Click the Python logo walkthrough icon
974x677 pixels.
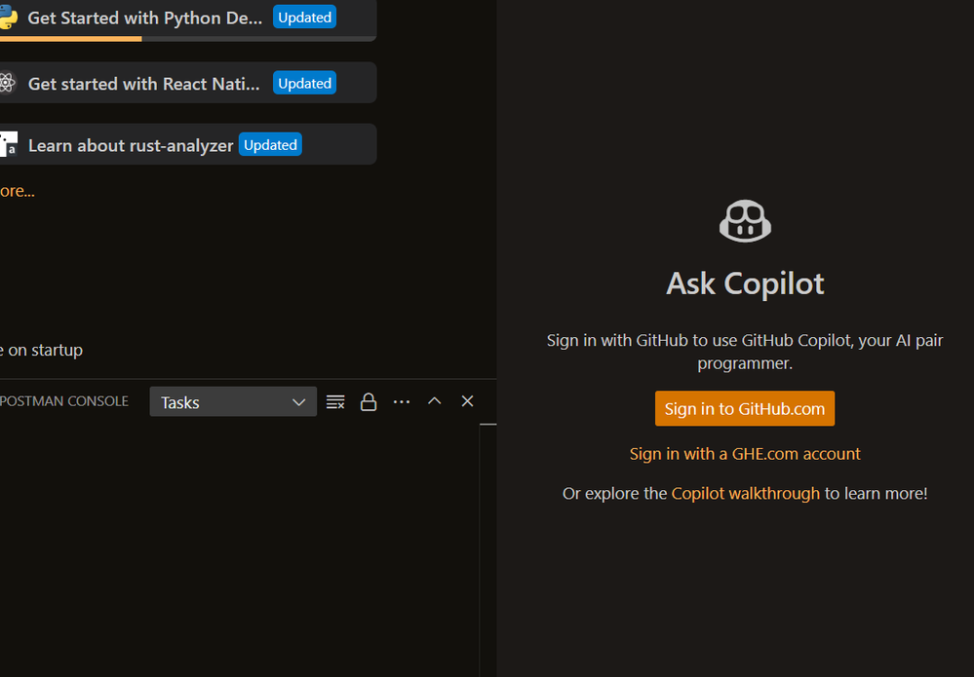point(8,18)
